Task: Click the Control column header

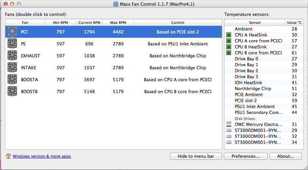Action: pos(178,23)
